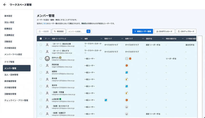Open the 指導クラブ column options menu
The width and height of the screenshot is (205, 118).
[x=143, y=39]
